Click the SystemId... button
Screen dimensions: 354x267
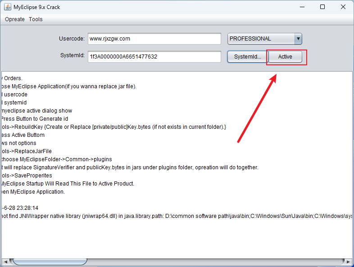247,57
